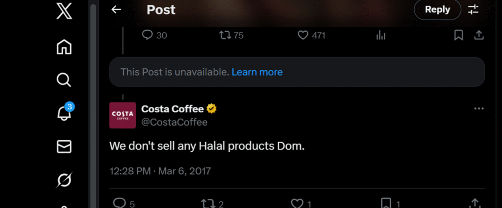The width and height of the screenshot is (502, 208).
Task: Share the upper post
Action: pyautogui.click(x=479, y=35)
